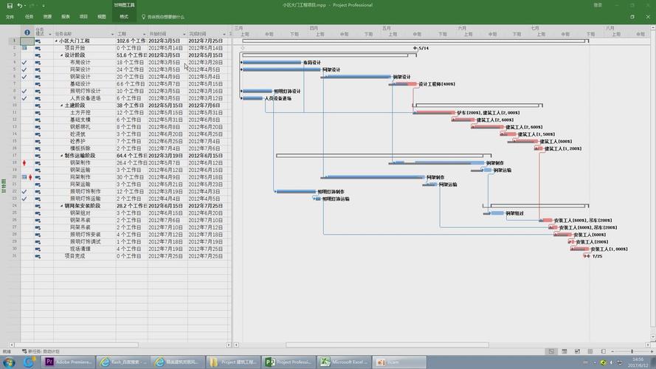Viewport: 656px width, 369px height.
Task: Click the completed checkmark on 照明灯饰设计 row
Action: 24,92
